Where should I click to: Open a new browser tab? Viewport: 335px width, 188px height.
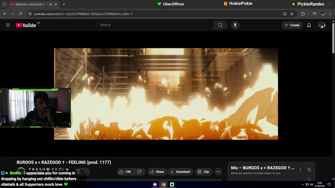64,4
